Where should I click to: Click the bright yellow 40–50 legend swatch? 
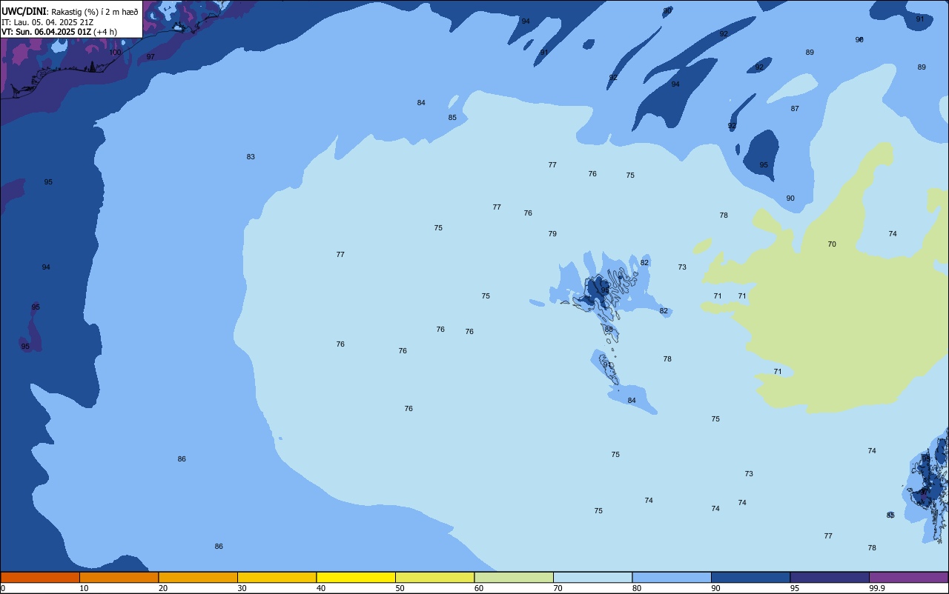(356, 577)
